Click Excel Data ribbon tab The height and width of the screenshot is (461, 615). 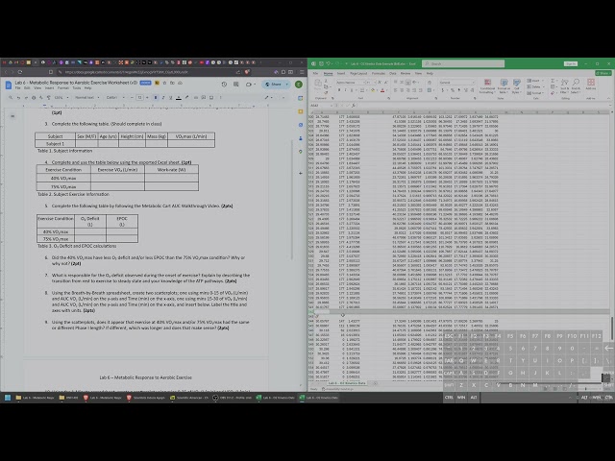(x=393, y=73)
